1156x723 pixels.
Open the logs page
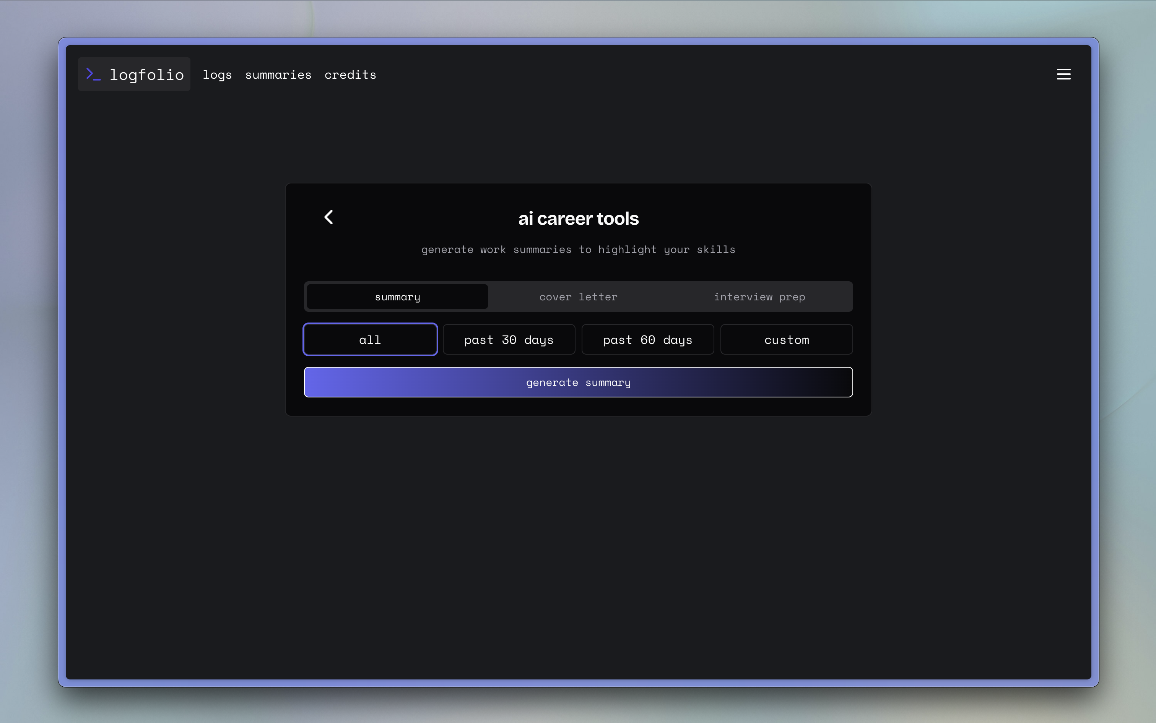[217, 75]
